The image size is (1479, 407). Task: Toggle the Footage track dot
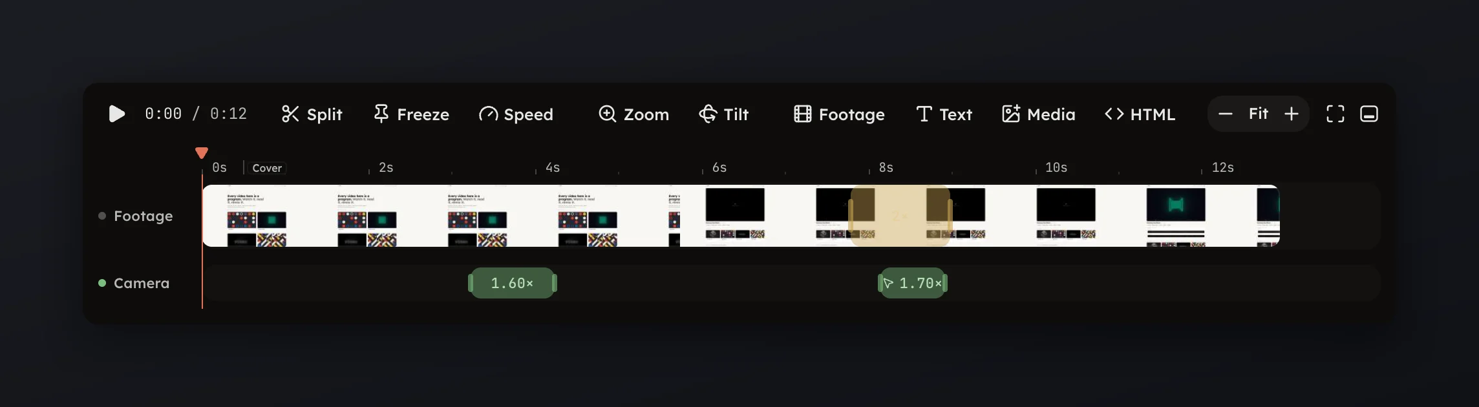pyautogui.click(x=102, y=216)
